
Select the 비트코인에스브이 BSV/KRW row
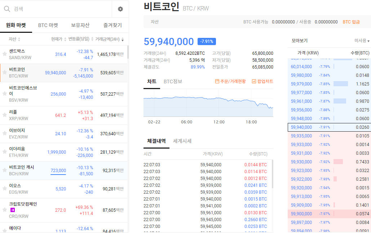click(64, 94)
